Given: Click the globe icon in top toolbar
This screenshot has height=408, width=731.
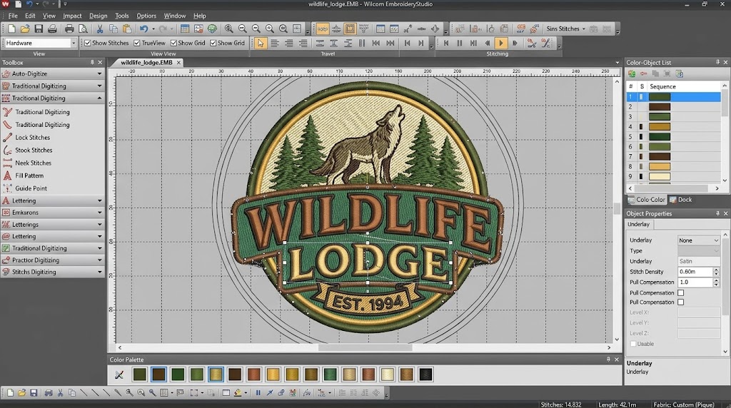Looking at the screenshot, I should click(212, 29).
